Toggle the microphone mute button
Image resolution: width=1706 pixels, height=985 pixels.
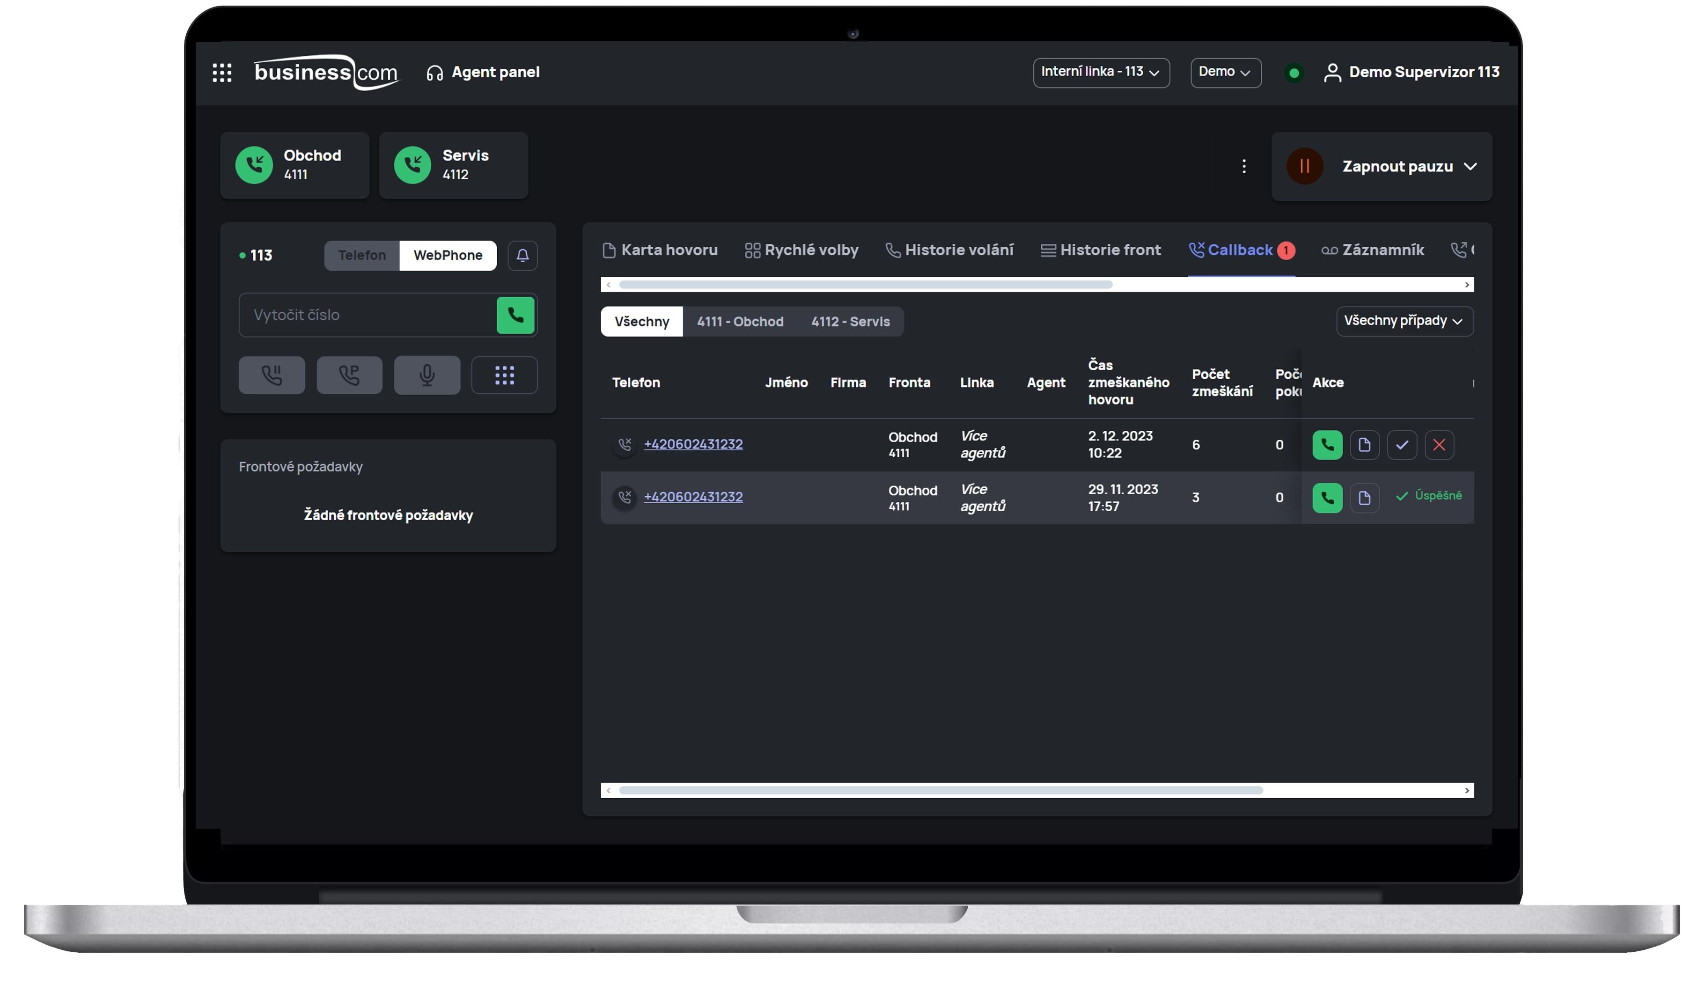tap(427, 375)
